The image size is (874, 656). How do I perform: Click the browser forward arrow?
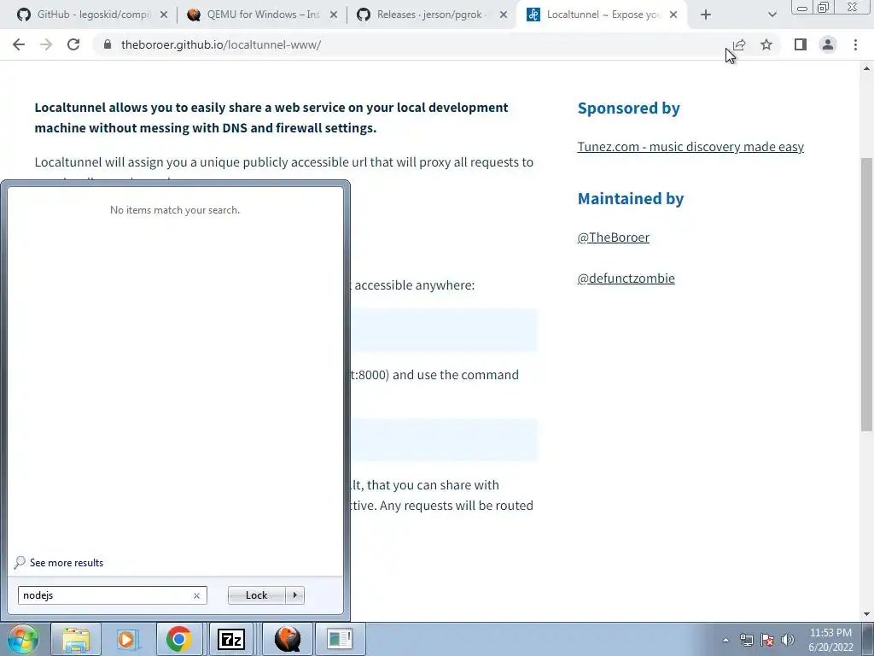pyautogui.click(x=46, y=44)
